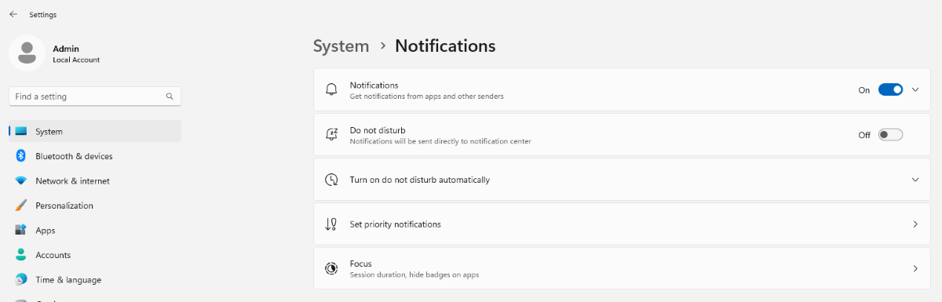This screenshot has width=942, height=302.
Task: Select System in the sidebar
Action: point(95,132)
